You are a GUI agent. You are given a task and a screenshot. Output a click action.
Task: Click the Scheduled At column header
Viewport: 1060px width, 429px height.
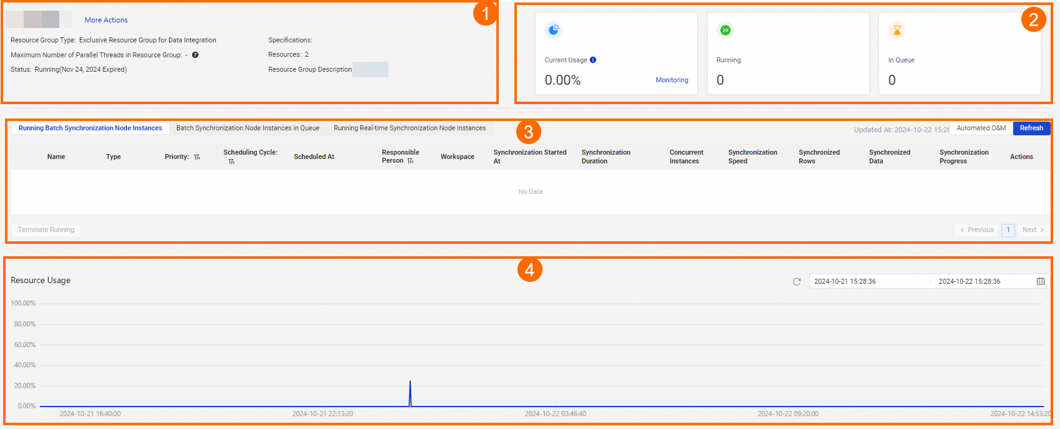point(314,157)
